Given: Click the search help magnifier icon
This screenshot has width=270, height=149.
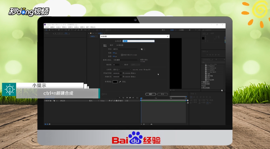Looking at the screenshot, I should (203, 30).
